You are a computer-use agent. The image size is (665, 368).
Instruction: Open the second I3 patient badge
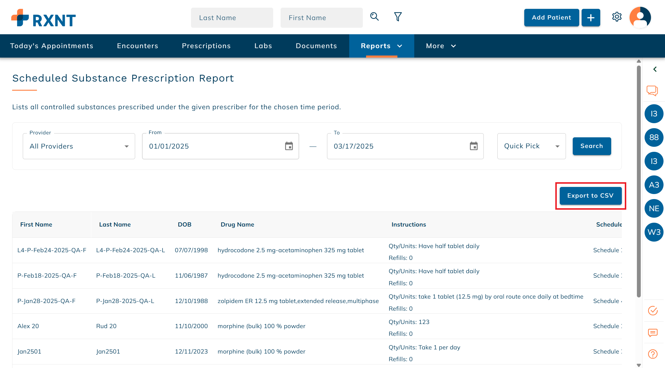[654, 161]
